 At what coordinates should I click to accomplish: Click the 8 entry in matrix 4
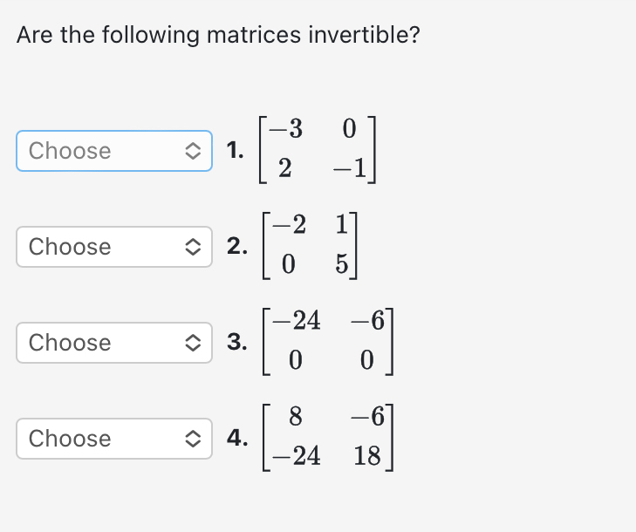point(295,416)
